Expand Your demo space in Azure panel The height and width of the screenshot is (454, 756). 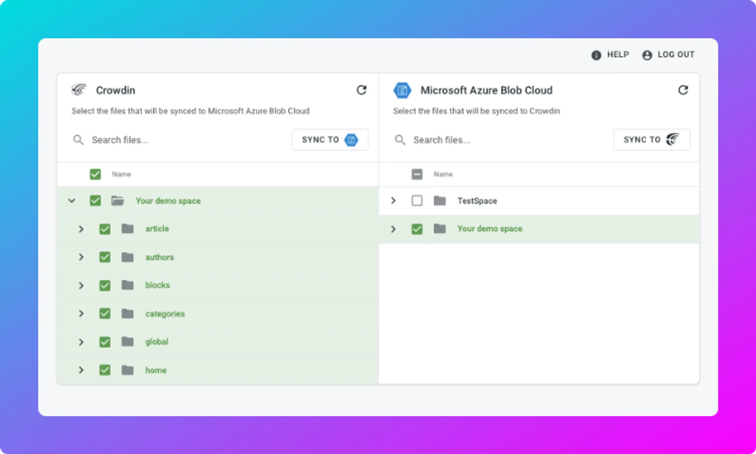(x=393, y=229)
